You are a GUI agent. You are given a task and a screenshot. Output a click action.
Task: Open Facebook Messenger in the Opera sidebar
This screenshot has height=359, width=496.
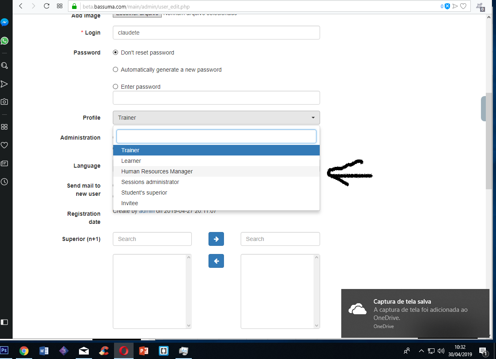point(4,22)
